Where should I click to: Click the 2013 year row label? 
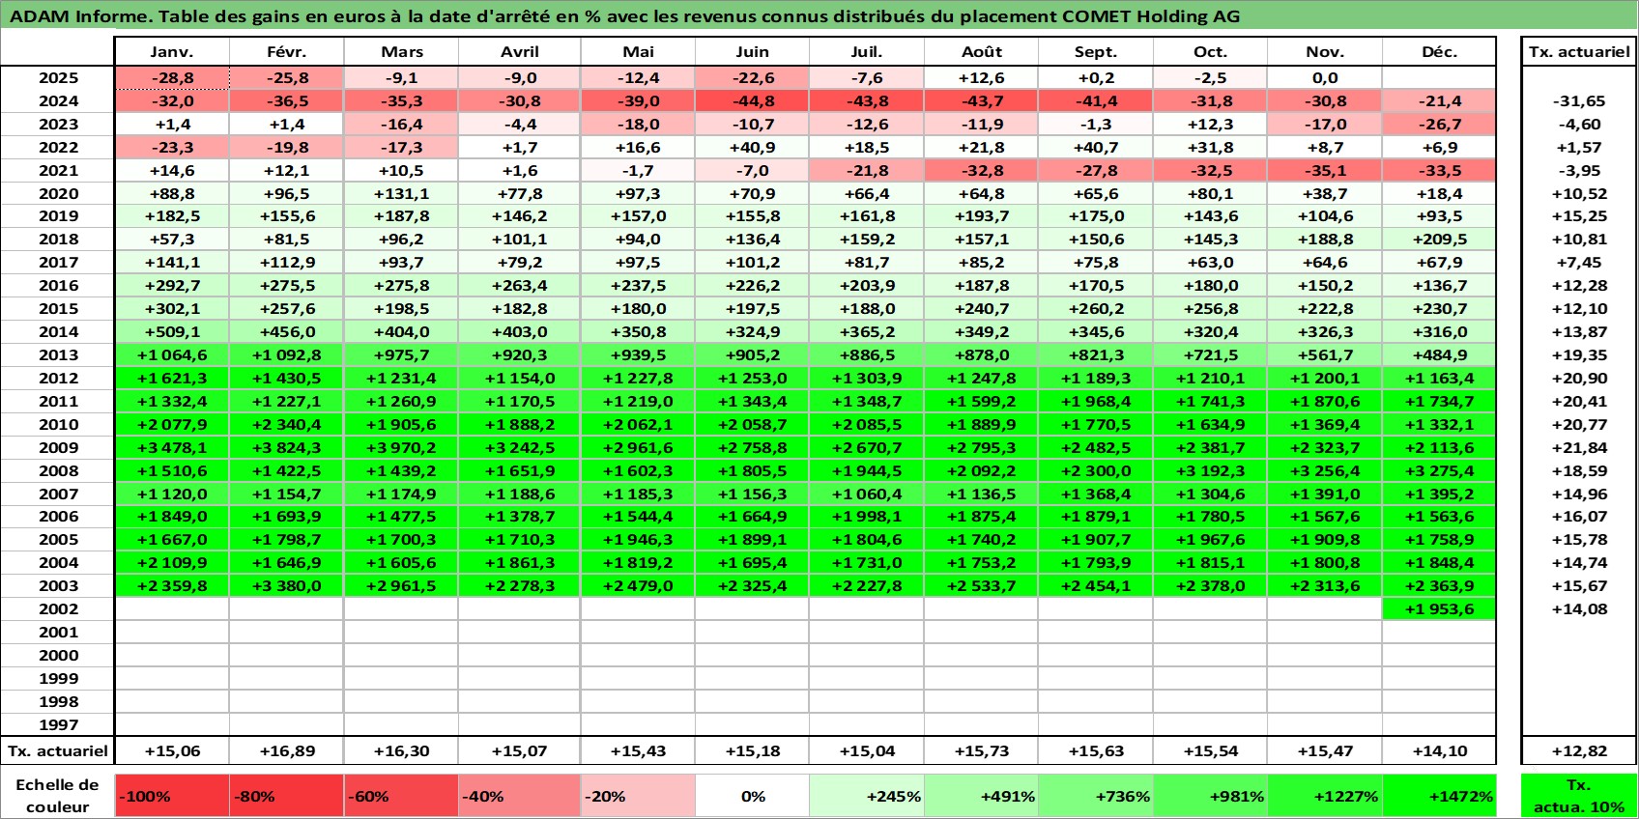click(58, 354)
